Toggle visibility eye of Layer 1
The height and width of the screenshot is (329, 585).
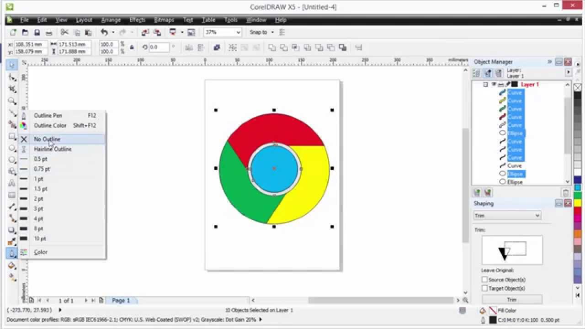494,85
